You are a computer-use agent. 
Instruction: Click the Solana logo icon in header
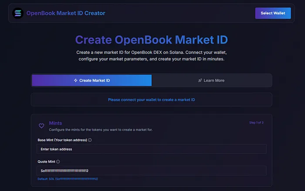[18, 13]
